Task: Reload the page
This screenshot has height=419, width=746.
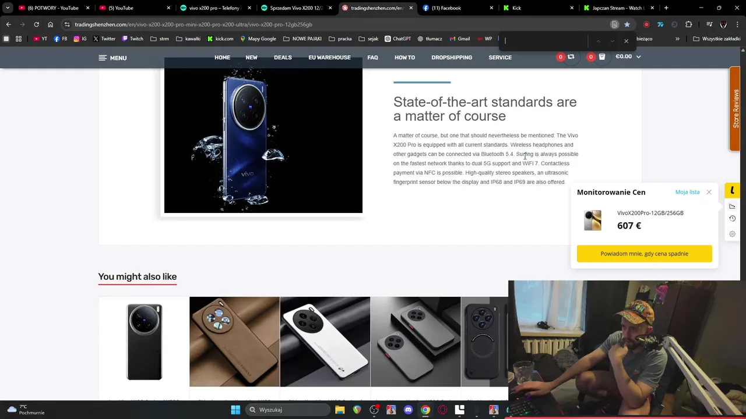Action: (36, 24)
